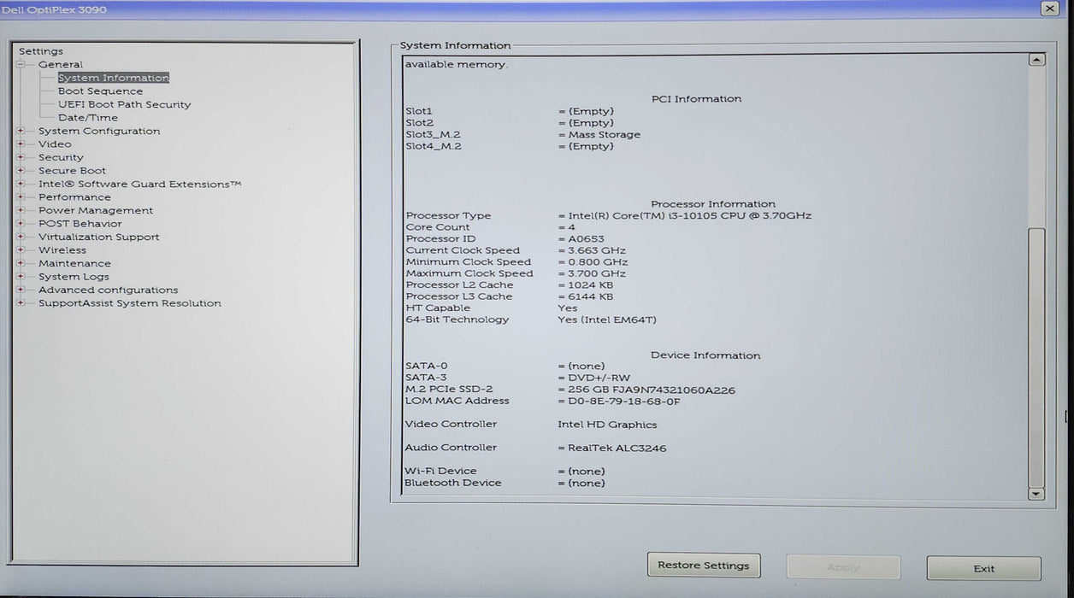Viewport: 1074px width, 598px height.
Task: Expand the Video settings node
Action: pyautogui.click(x=21, y=144)
